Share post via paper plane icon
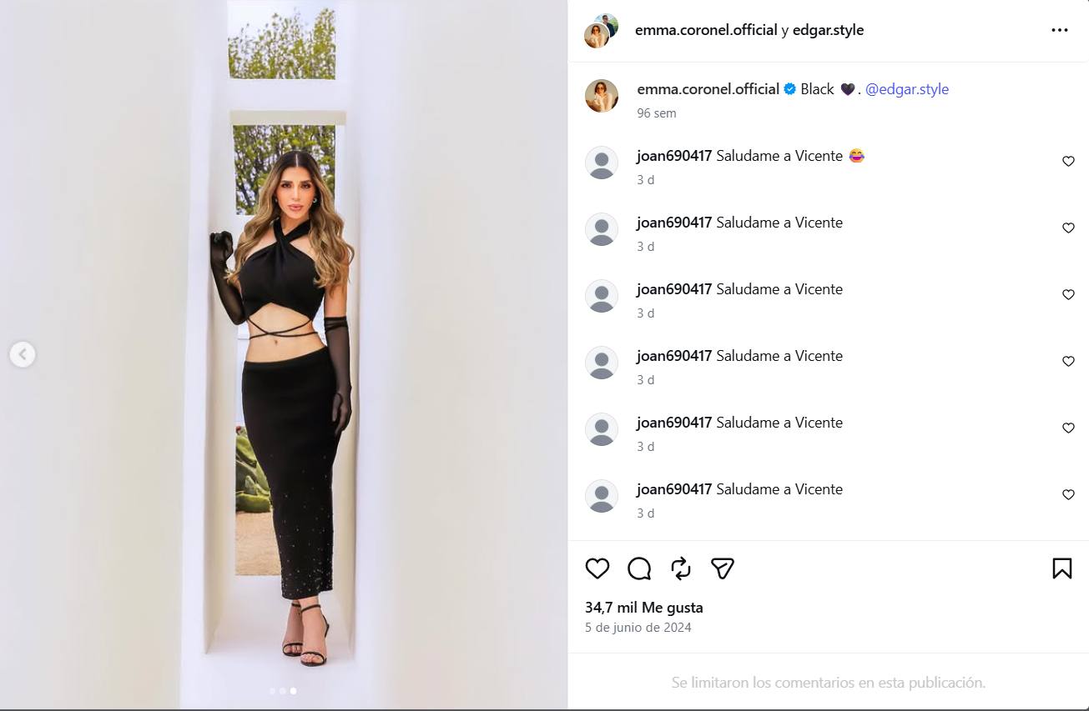Viewport: 1089px width, 711px height. coord(723,568)
